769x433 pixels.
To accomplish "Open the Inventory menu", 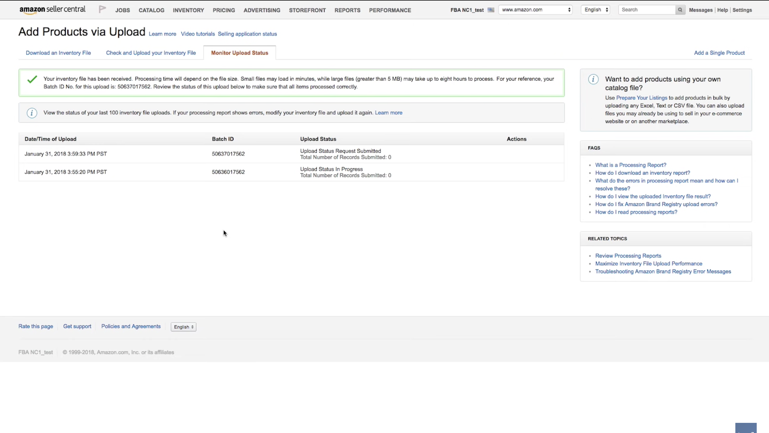I will pyautogui.click(x=188, y=10).
